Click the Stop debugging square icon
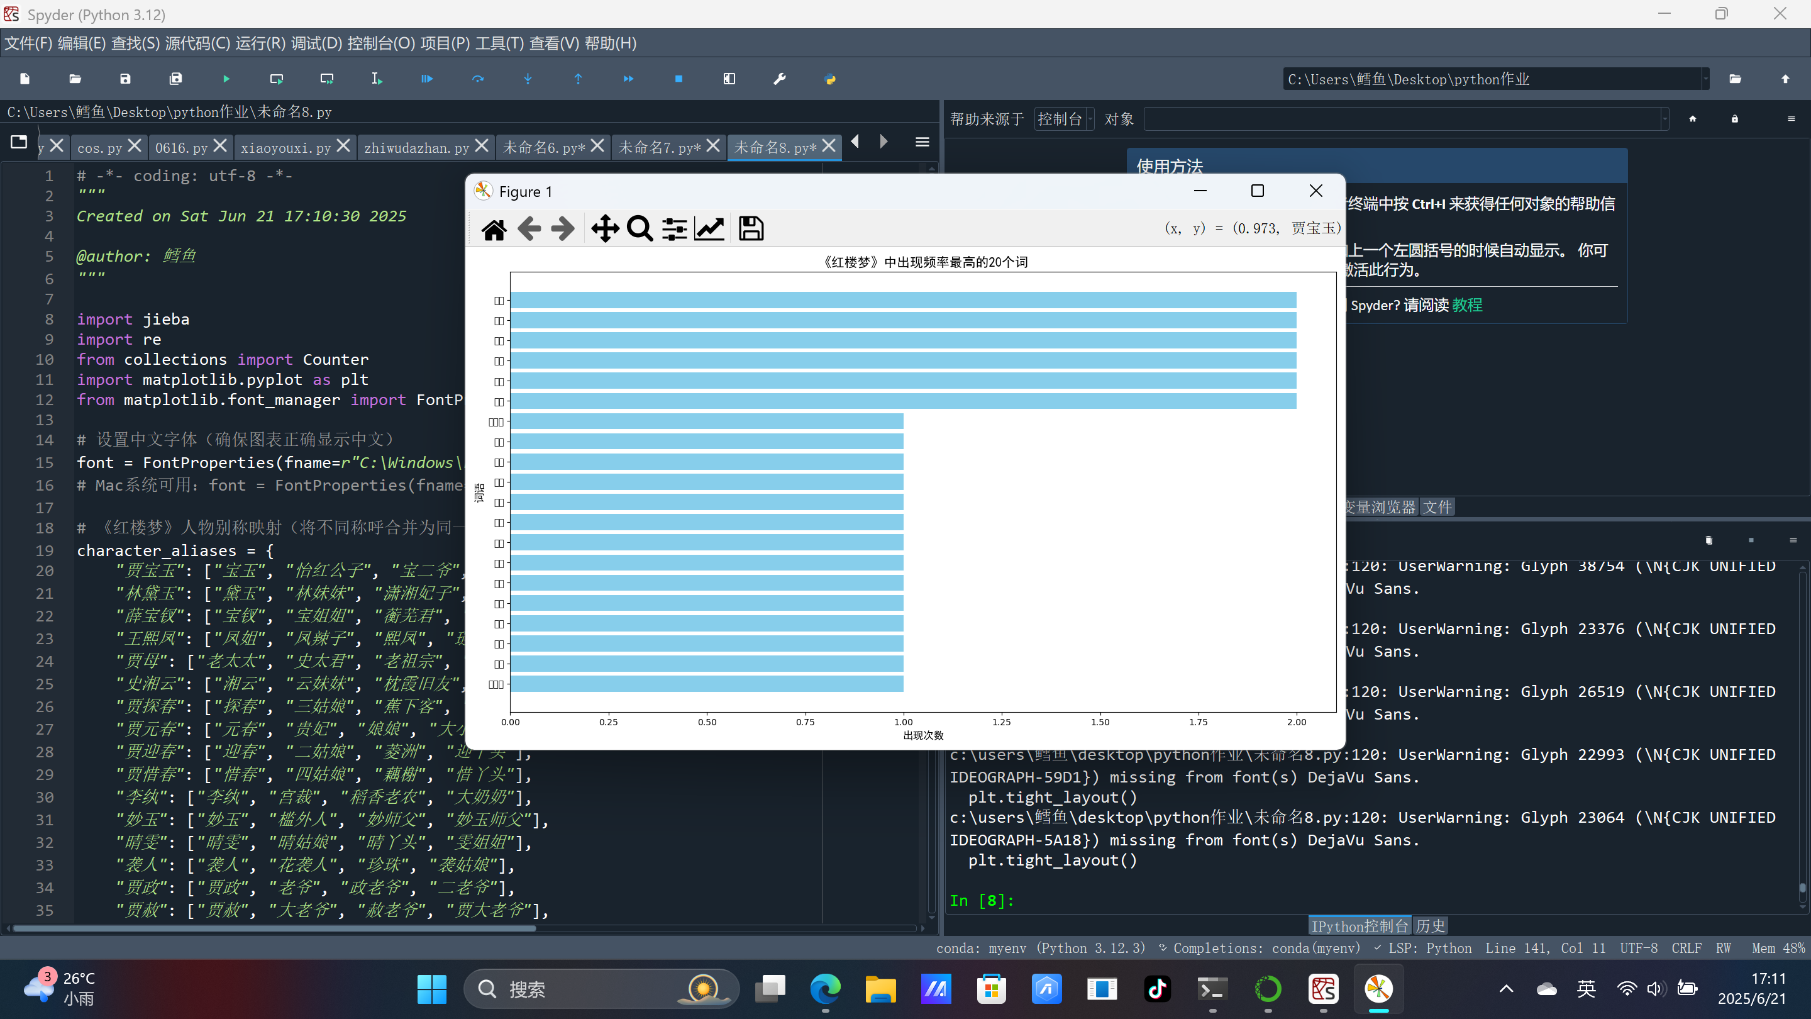This screenshot has width=1811, height=1019. pos(678,79)
